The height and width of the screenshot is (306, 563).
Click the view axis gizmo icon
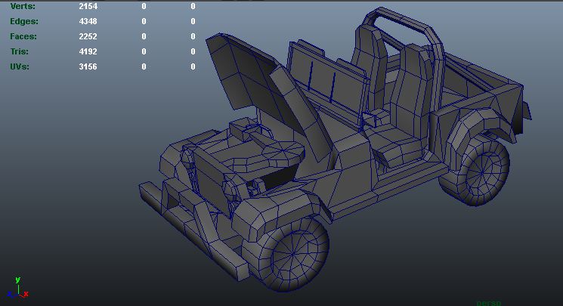[17, 289]
